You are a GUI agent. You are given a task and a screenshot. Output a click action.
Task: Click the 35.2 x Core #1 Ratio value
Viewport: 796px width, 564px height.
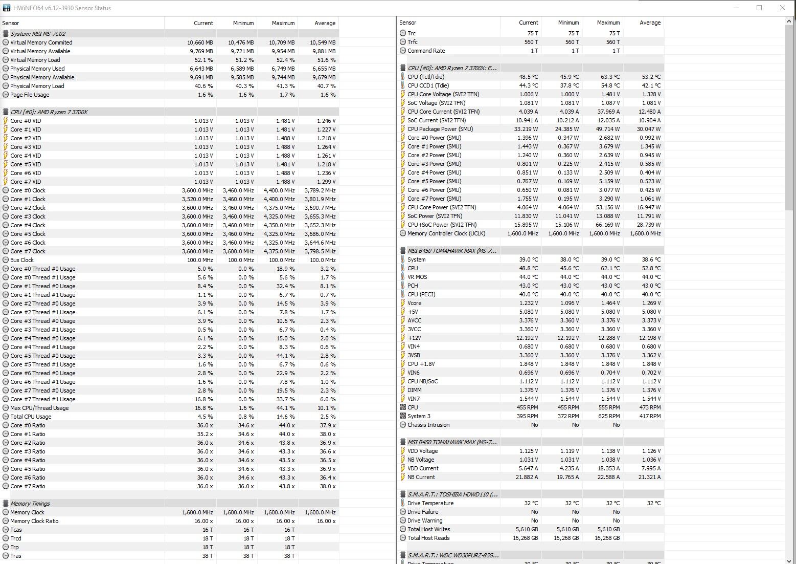pyautogui.click(x=205, y=434)
